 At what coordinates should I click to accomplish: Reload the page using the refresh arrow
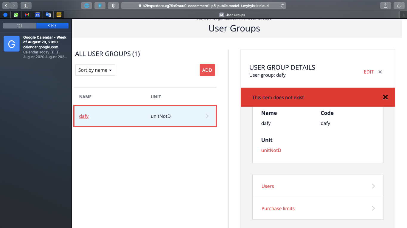pos(282,6)
